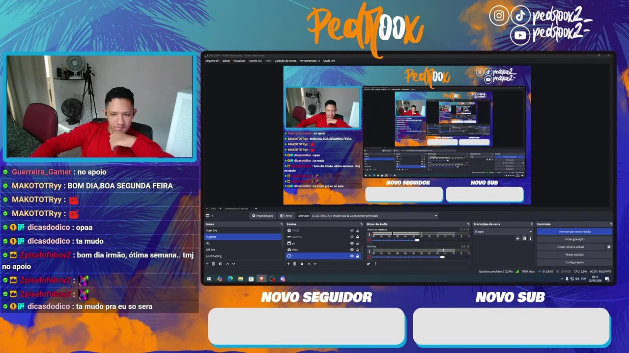Toggle the lock on the Wbc source
This screenshot has height=353, width=629.
pos(357,250)
